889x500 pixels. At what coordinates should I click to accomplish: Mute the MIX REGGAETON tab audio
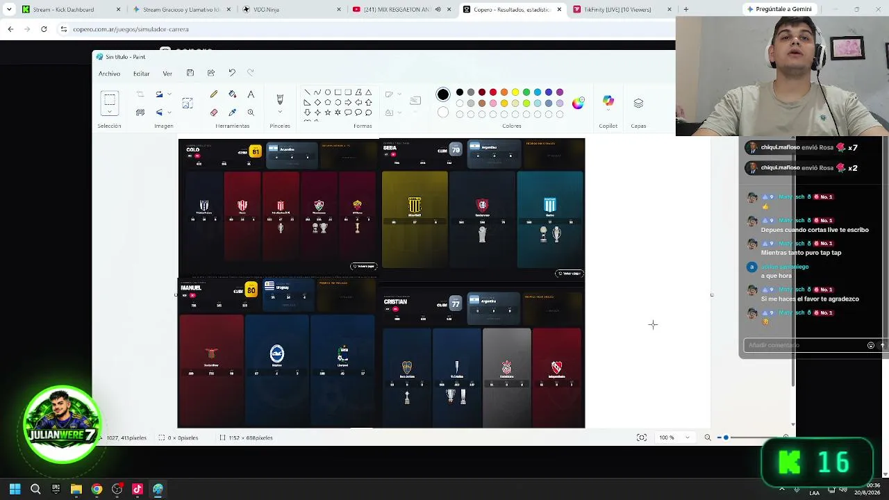point(438,9)
